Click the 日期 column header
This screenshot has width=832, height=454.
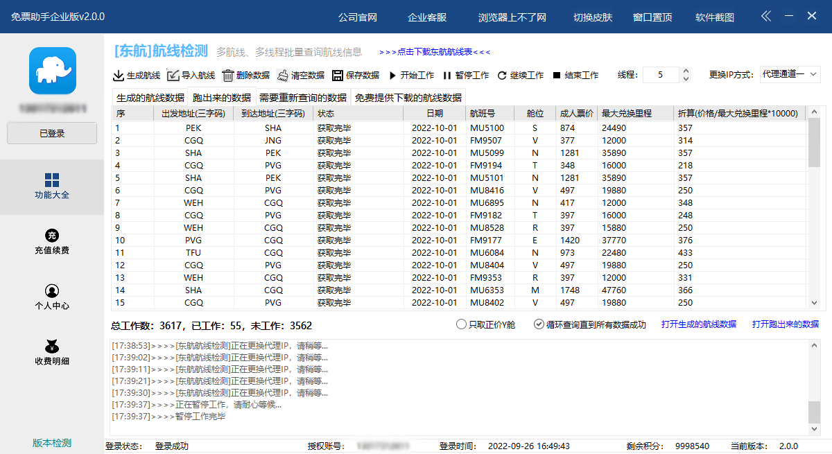(x=435, y=114)
